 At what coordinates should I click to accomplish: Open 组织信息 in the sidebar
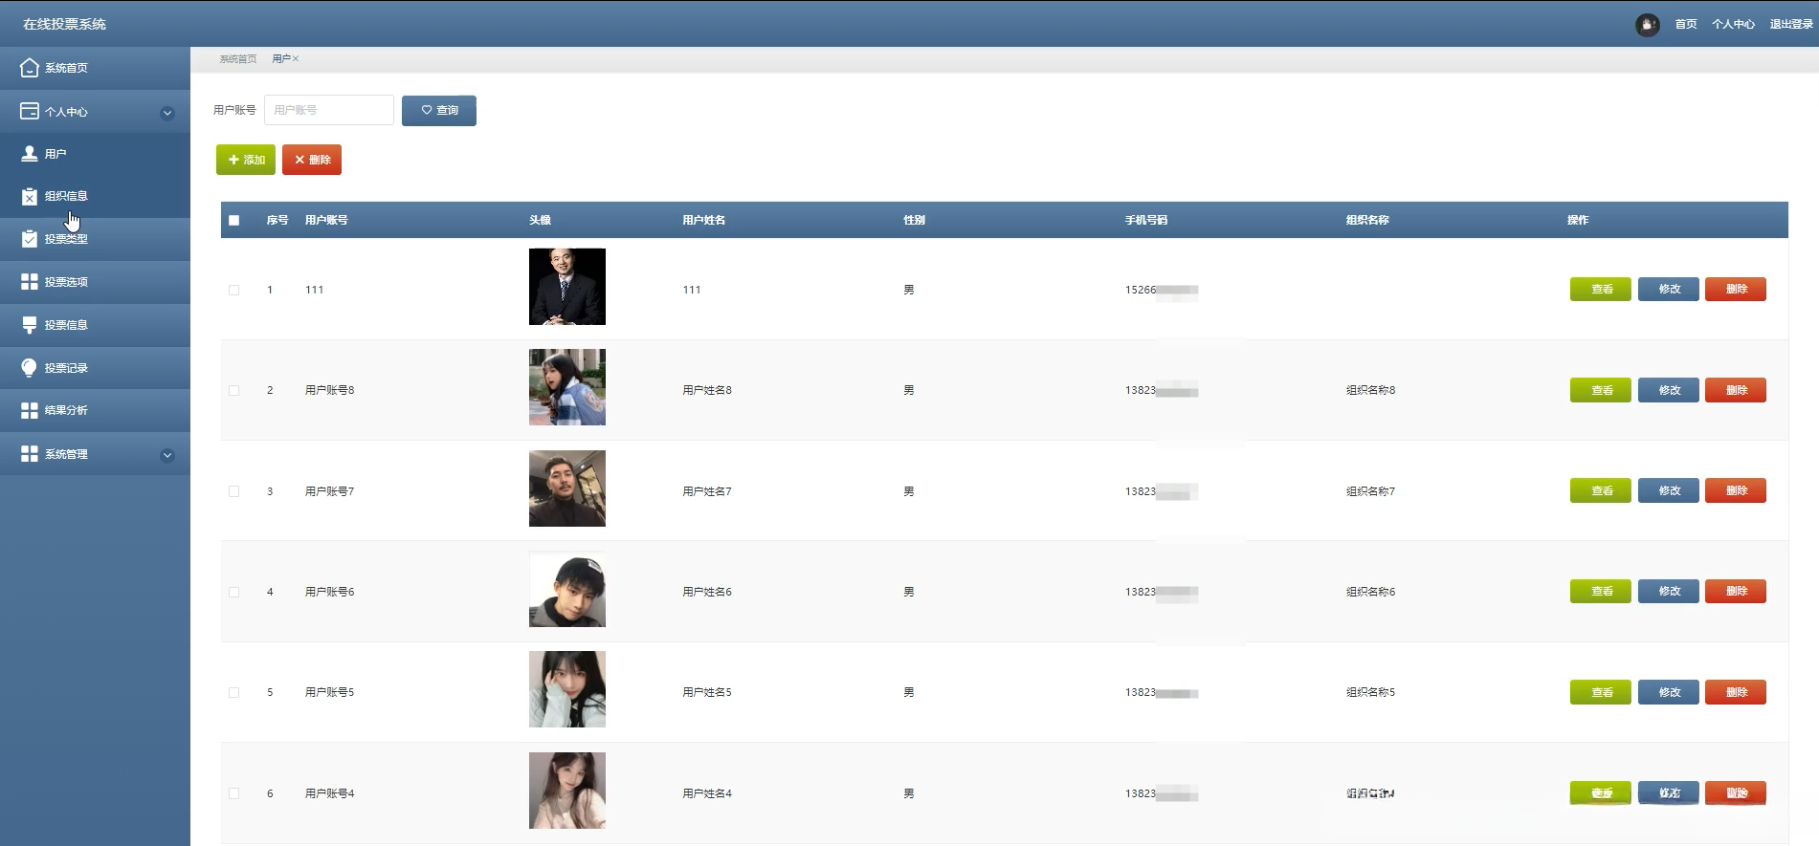[x=95, y=196]
